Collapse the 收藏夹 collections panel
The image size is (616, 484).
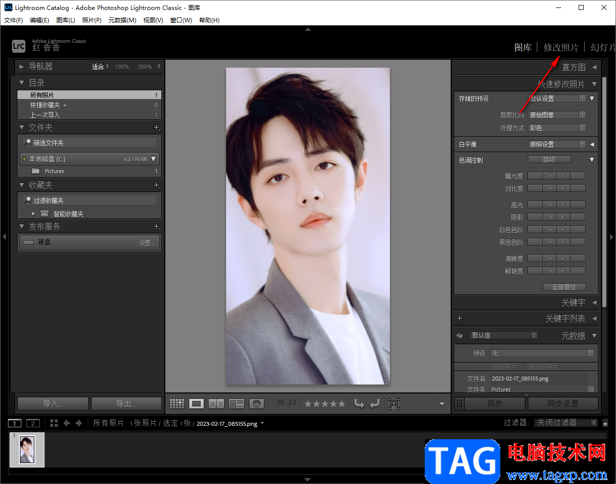[21, 185]
